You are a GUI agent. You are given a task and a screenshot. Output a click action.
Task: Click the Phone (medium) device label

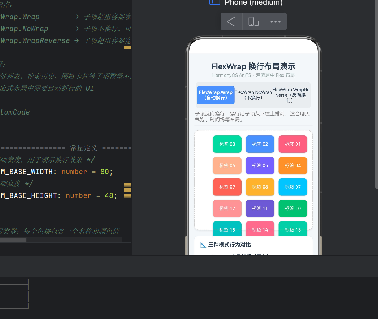(x=253, y=3)
